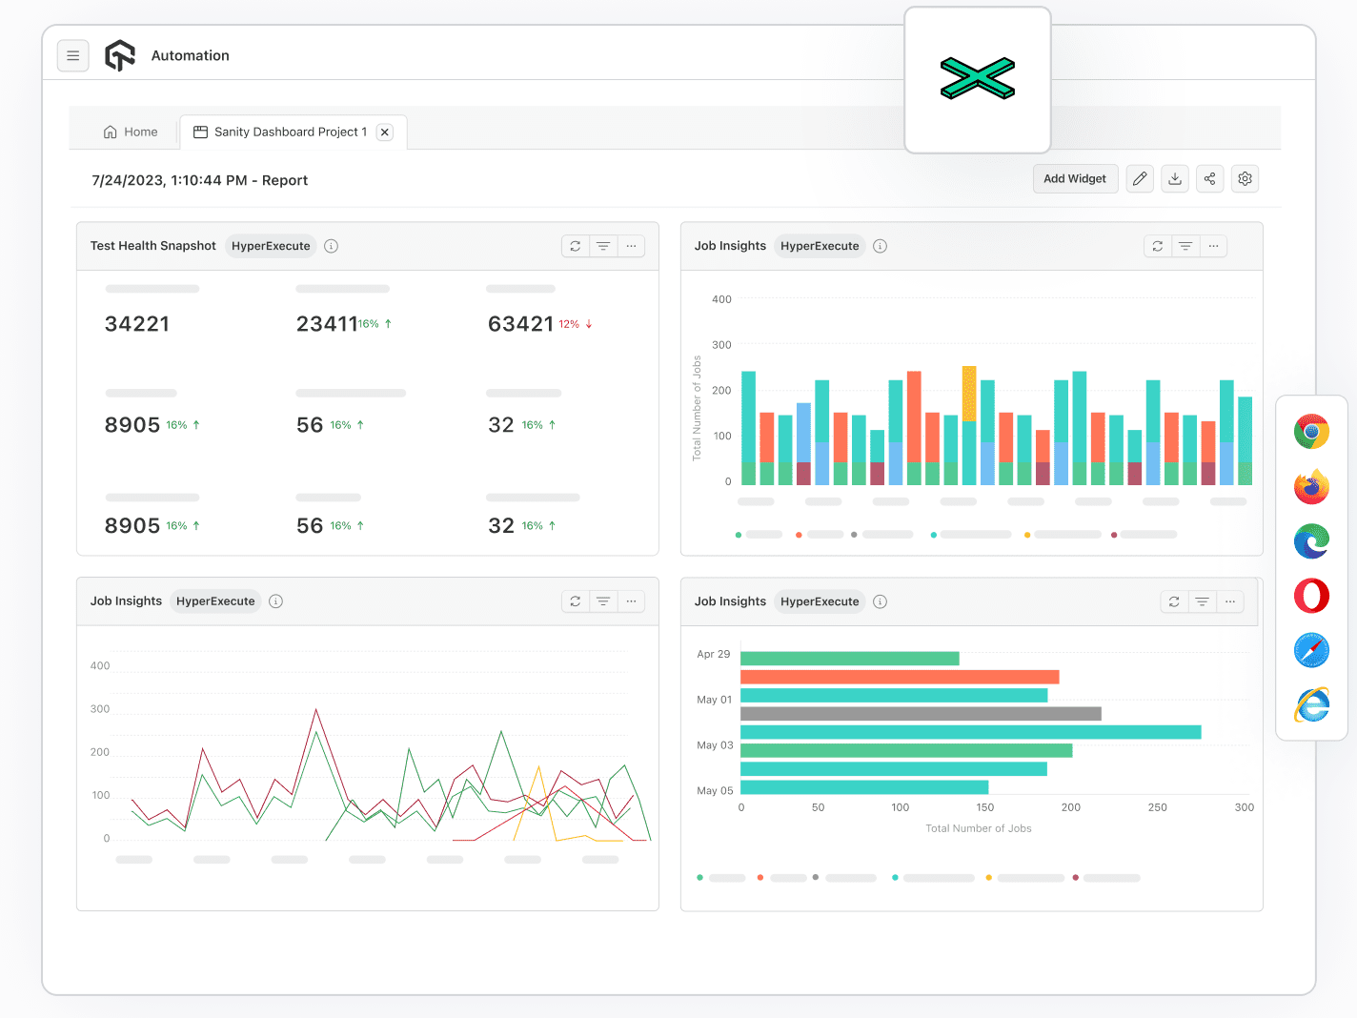This screenshot has width=1357, height=1018.
Task: Download the report using the download icon
Action: 1174,178
